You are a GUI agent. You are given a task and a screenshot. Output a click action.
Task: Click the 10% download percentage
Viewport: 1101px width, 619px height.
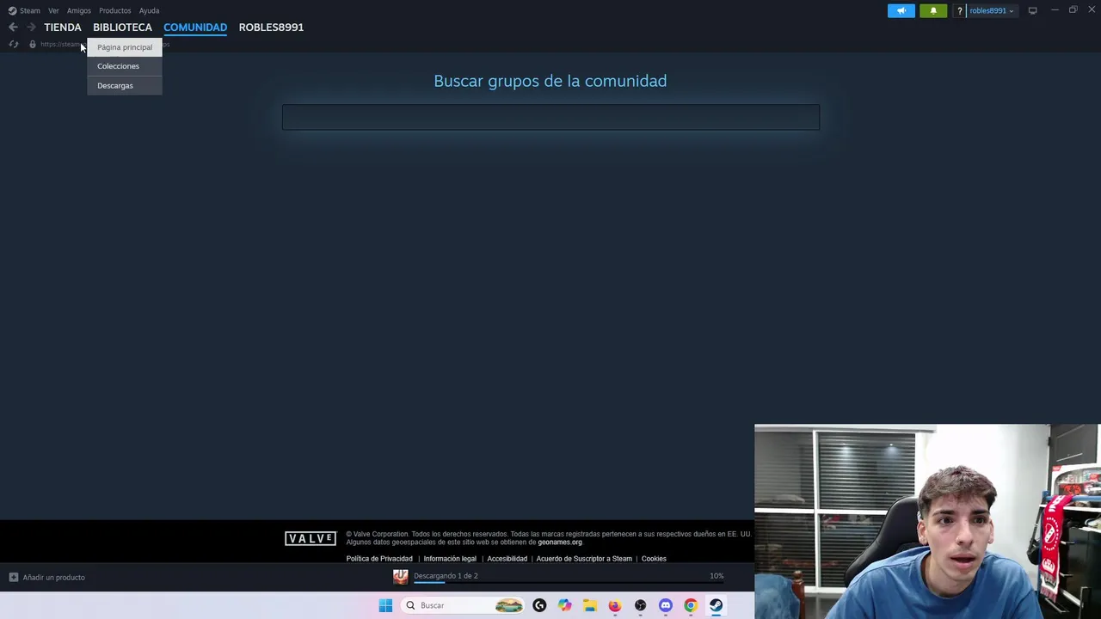(x=717, y=576)
